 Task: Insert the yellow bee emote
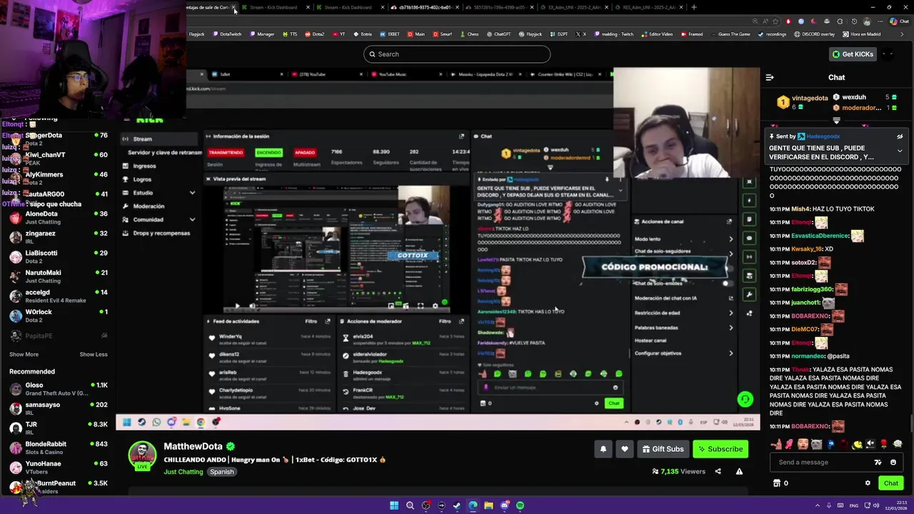coord(857,444)
